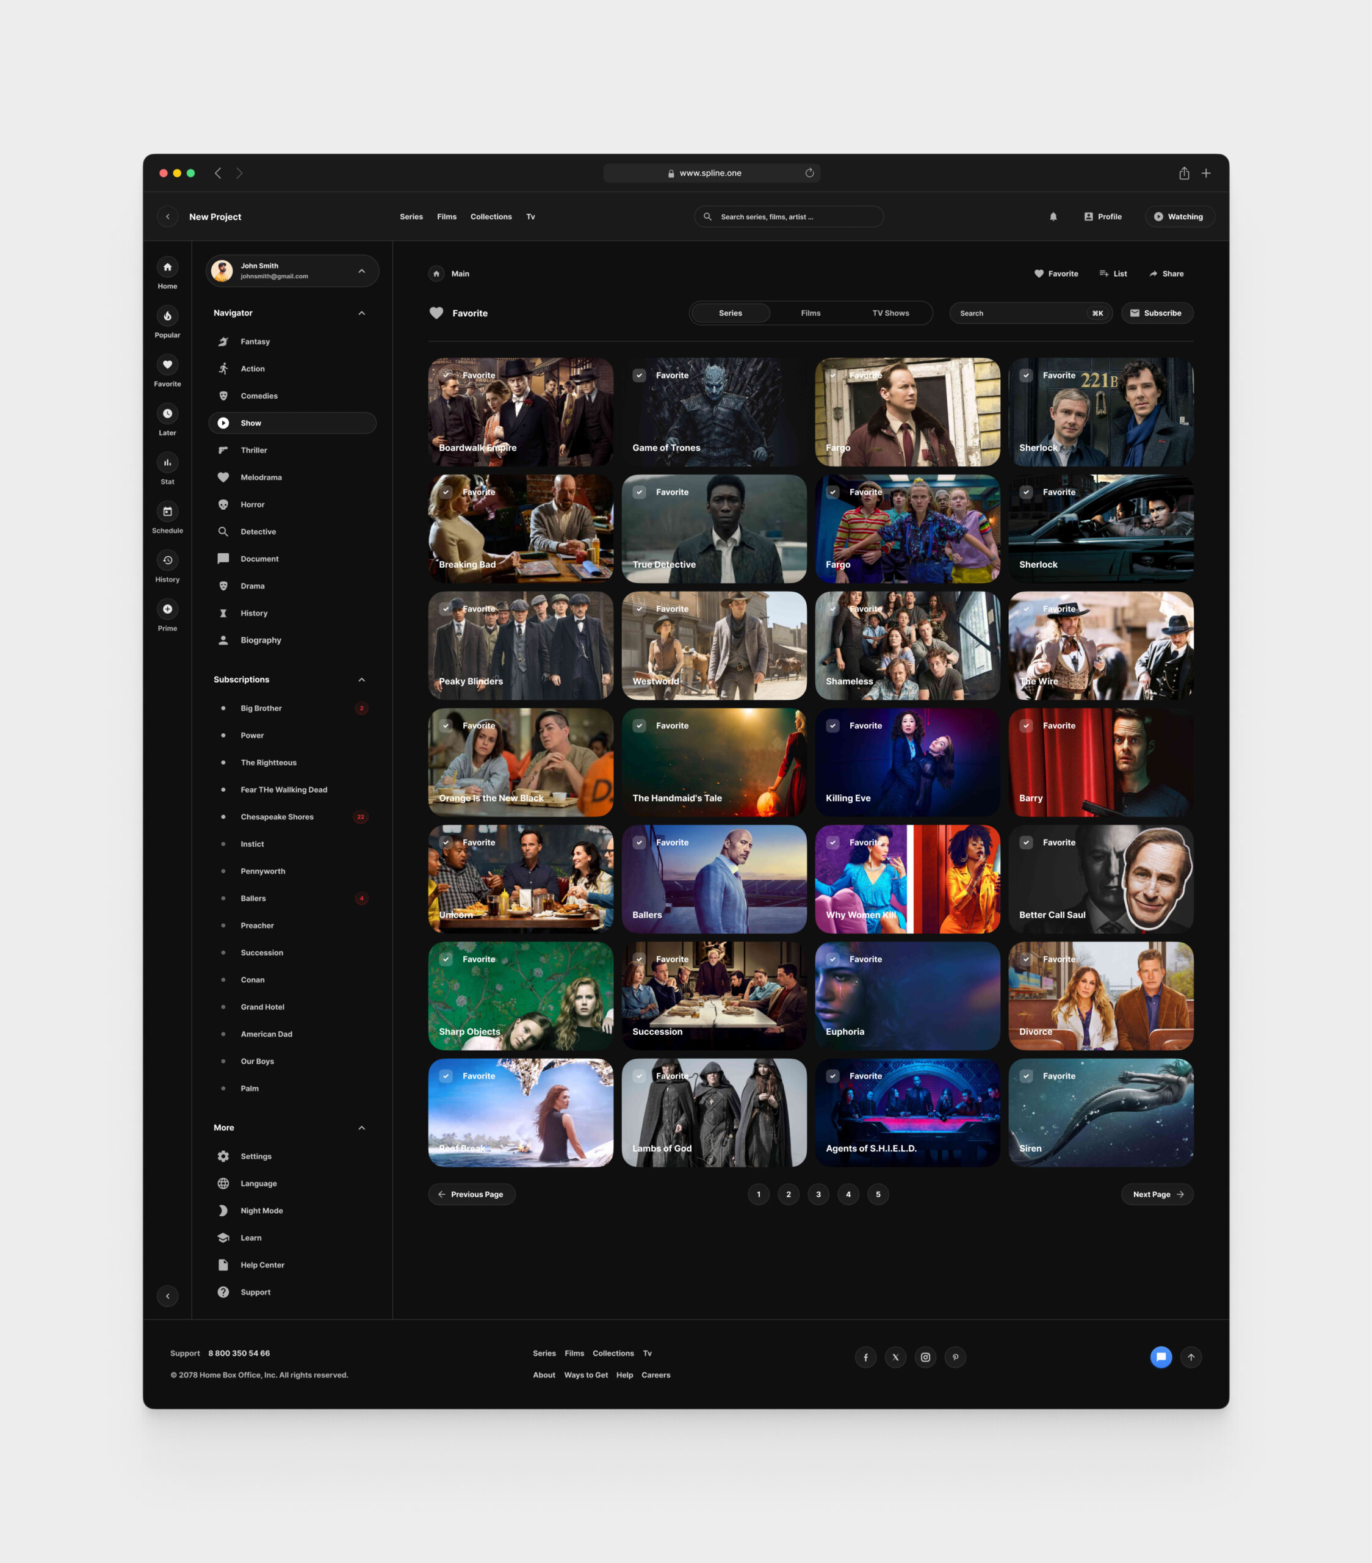Open the Home icon in left rail

click(x=167, y=267)
